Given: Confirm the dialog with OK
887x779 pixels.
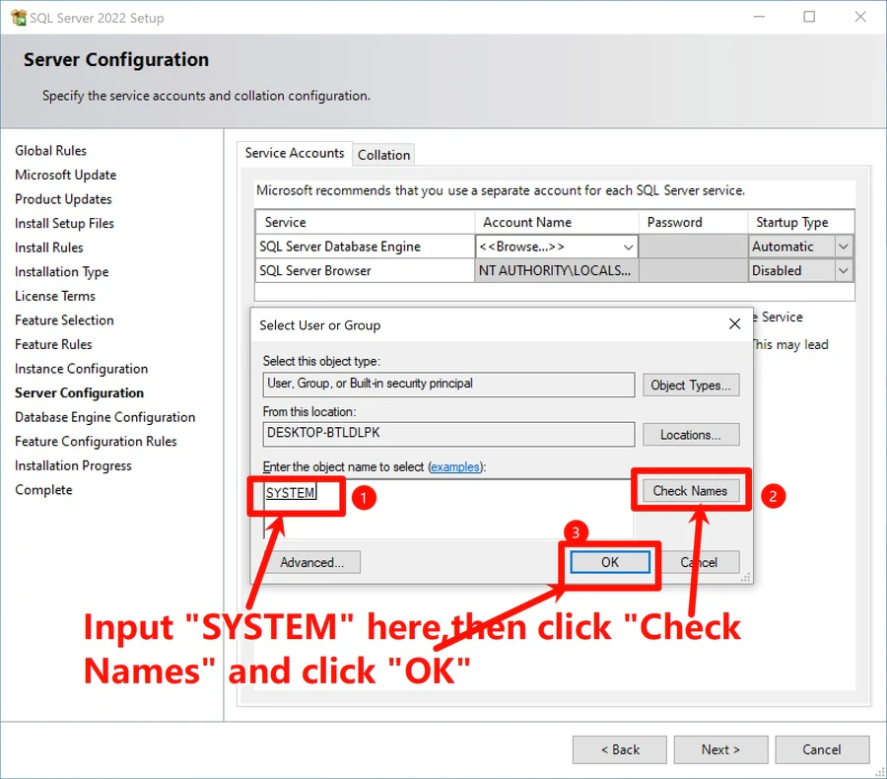Looking at the screenshot, I should point(610,562).
